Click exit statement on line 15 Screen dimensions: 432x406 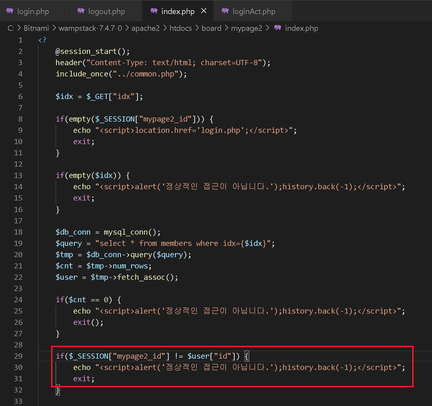point(84,198)
